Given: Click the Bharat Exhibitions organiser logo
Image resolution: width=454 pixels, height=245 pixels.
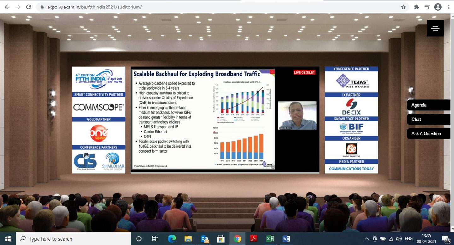Looking at the screenshot, I should 351,150.
